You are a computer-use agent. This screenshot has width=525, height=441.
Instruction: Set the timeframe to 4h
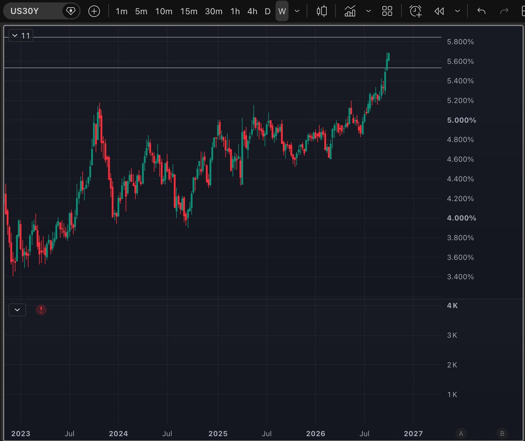tap(252, 11)
